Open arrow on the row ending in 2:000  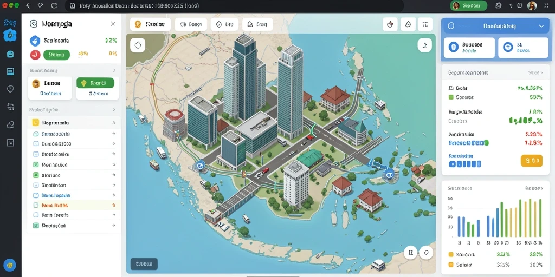pyautogui.click(x=114, y=144)
